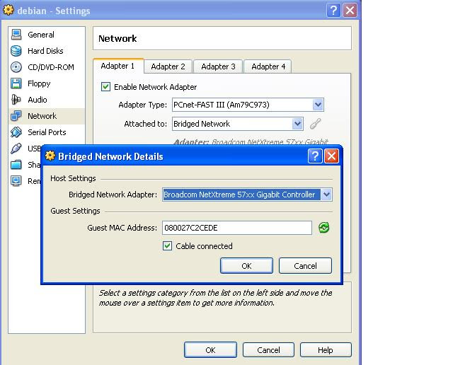Click the Bridged Network Adapter label
This screenshot has width=453, height=365.
tap(113, 195)
